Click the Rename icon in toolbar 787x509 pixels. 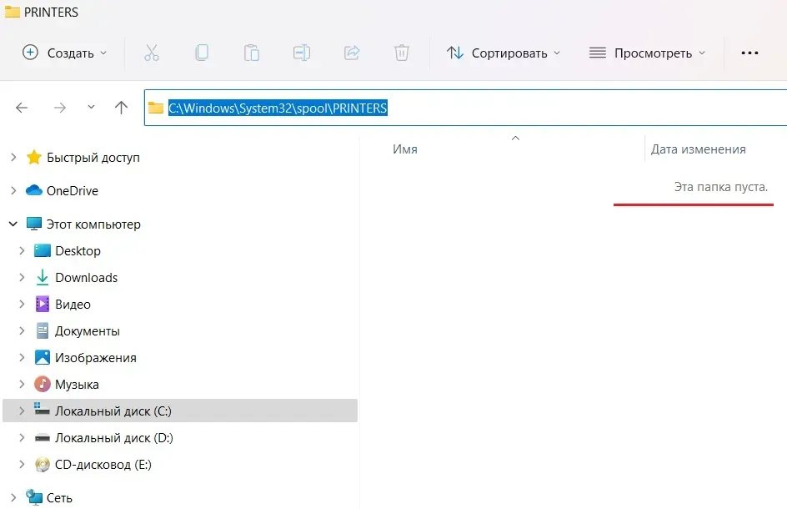point(301,53)
